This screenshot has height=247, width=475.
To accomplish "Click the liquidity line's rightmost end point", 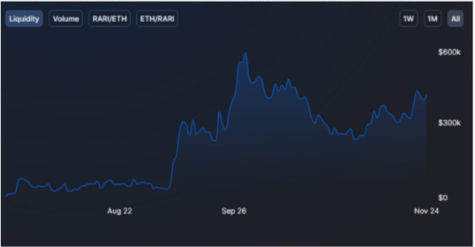I will (426, 94).
